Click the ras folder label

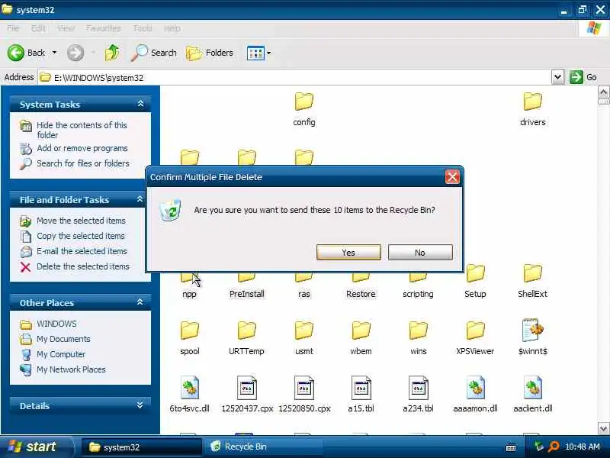303,294
